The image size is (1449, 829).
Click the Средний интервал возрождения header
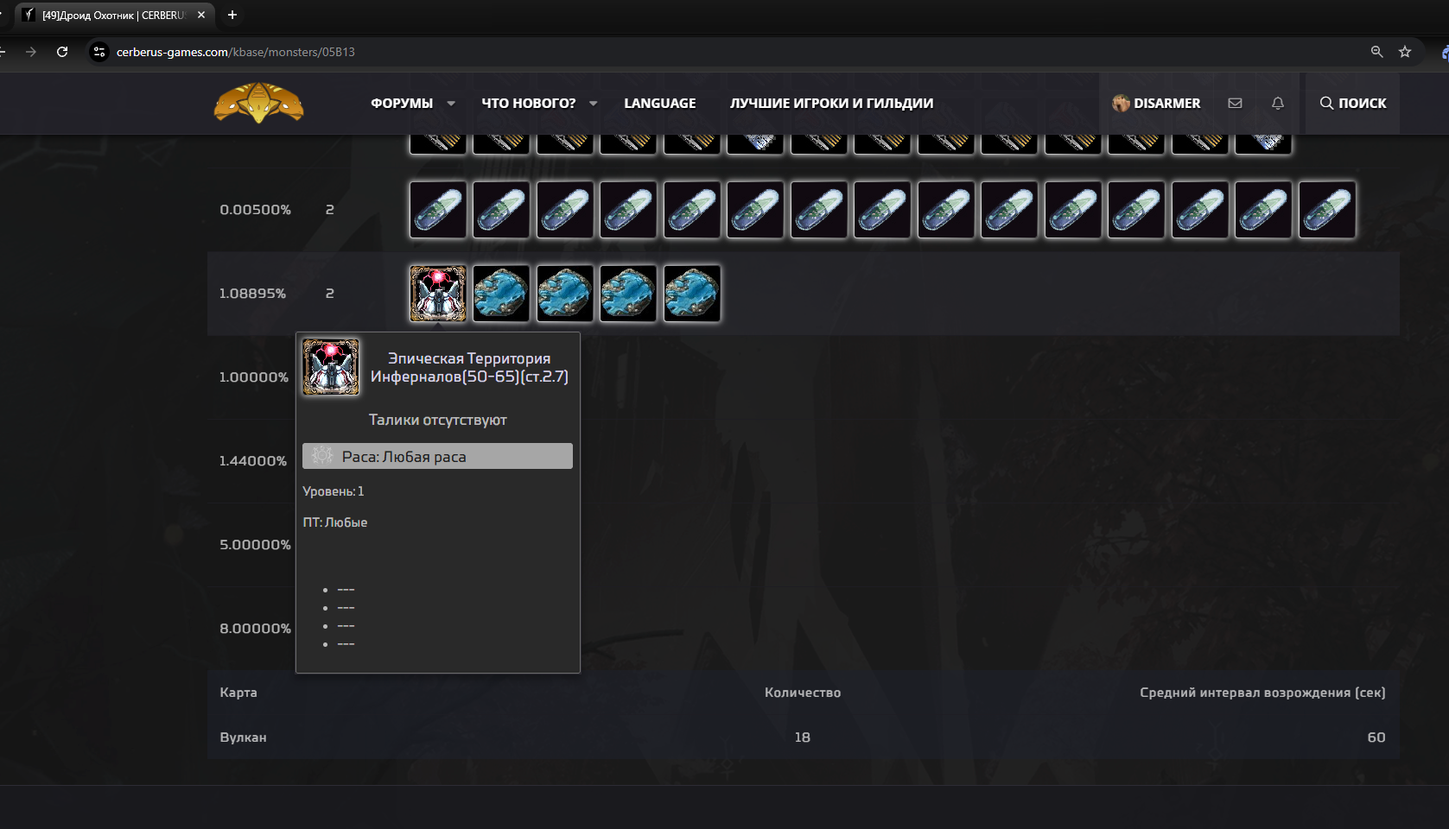coord(1262,693)
